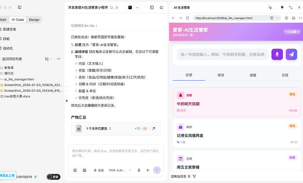303x183 pixels.
Task: Open the file explorer three-dot more menu
Action: (x=58, y=59)
